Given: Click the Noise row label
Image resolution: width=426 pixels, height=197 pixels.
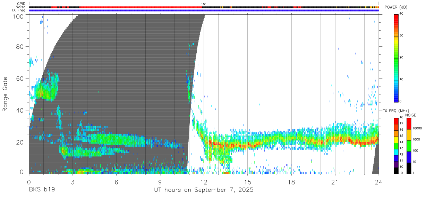Looking at the screenshot, I should click(x=20, y=7).
